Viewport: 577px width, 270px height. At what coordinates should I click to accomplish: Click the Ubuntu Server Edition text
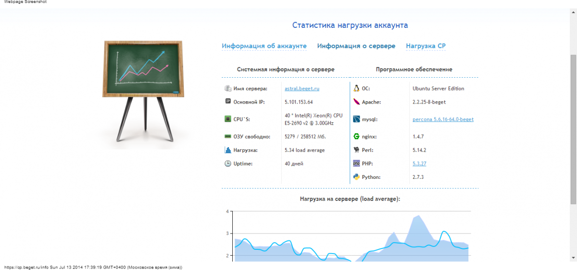(x=439, y=89)
